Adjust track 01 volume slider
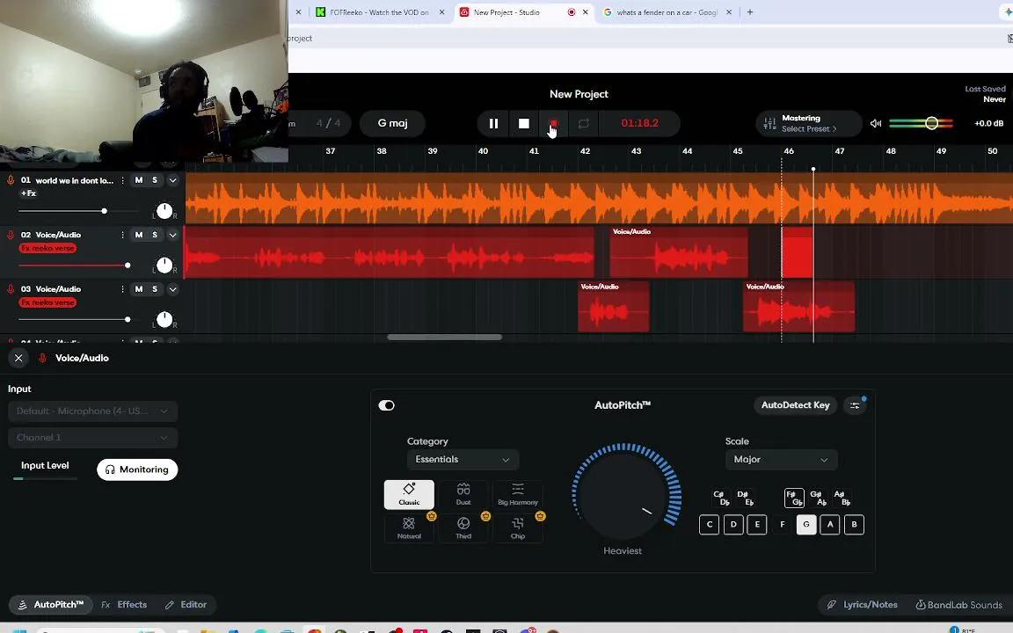Image resolution: width=1013 pixels, height=633 pixels. (x=104, y=211)
